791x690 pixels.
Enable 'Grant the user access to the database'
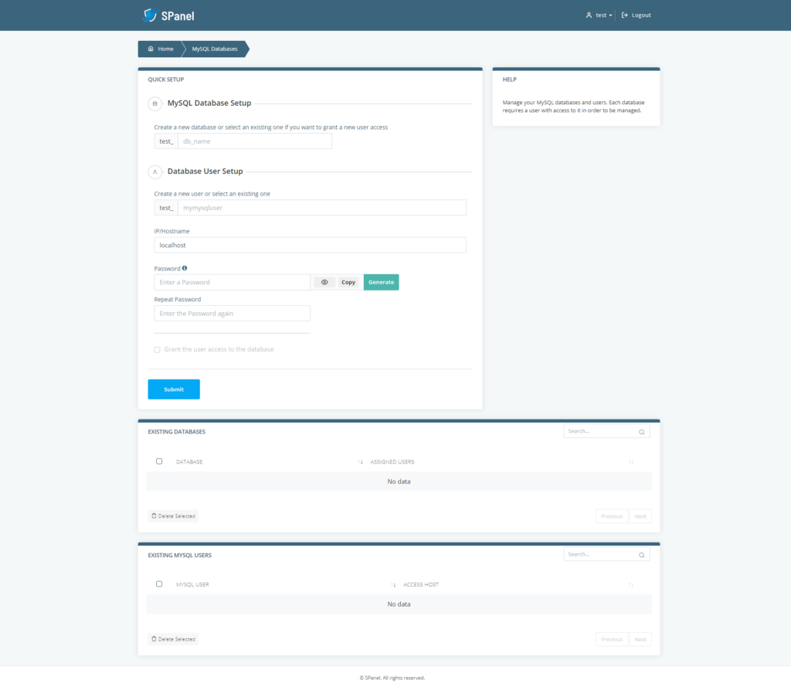pyautogui.click(x=157, y=349)
